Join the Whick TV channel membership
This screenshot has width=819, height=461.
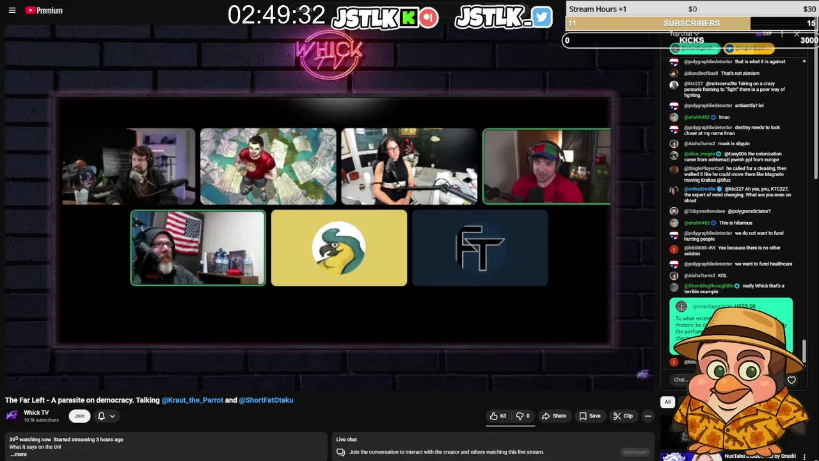click(79, 416)
